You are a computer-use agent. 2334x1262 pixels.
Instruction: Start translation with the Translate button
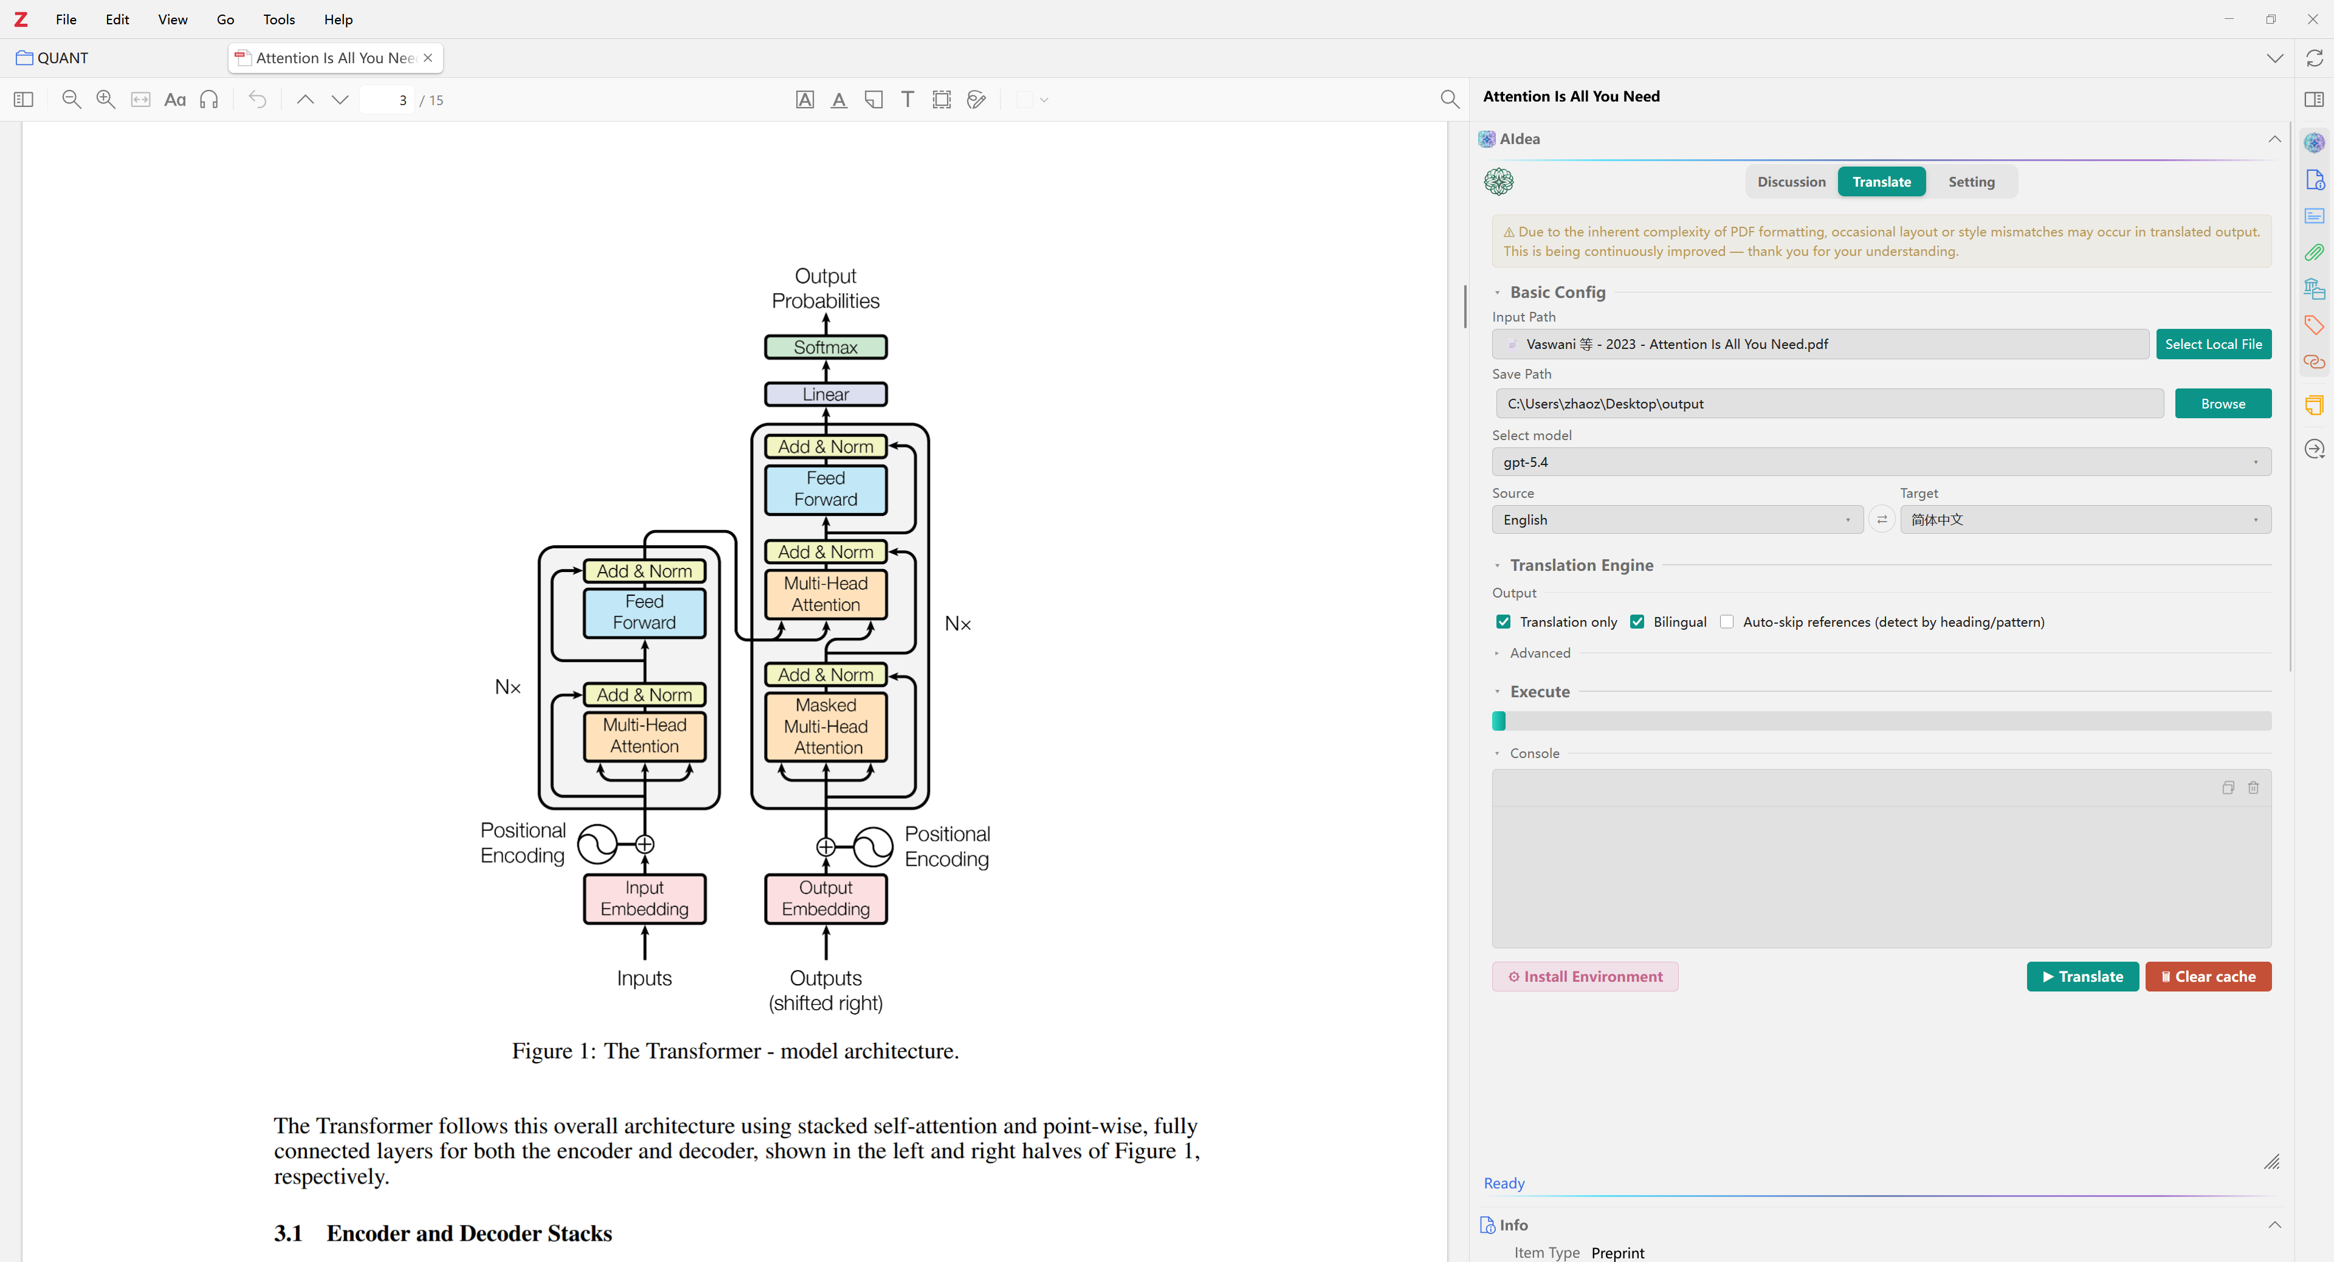pyautogui.click(x=2082, y=977)
